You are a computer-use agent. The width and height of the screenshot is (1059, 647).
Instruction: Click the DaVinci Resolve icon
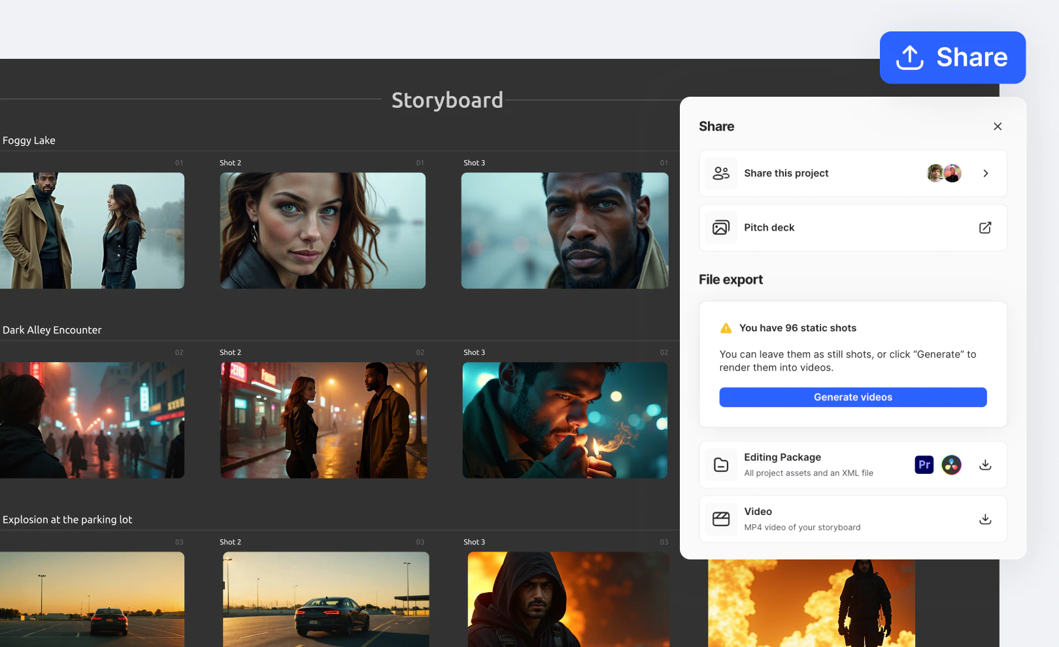coord(952,465)
